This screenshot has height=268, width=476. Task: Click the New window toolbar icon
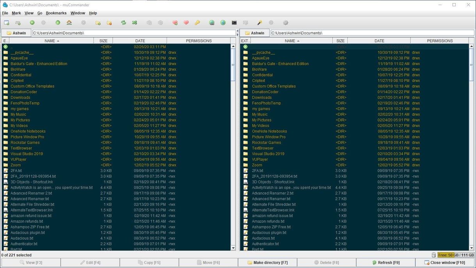point(7,23)
